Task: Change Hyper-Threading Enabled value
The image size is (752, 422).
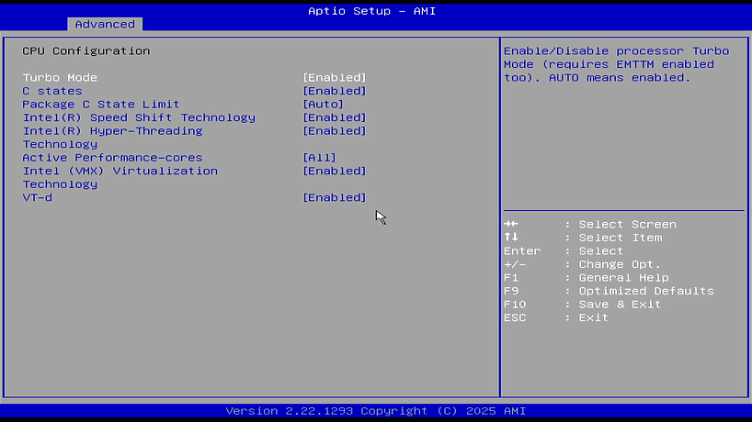Action: tap(335, 131)
